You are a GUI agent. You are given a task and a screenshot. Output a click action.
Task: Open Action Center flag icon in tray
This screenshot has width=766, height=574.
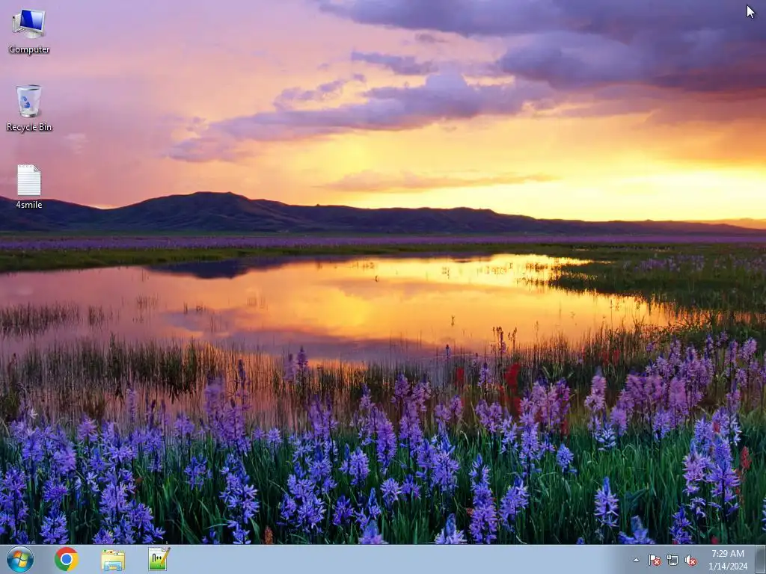(x=654, y=560)
